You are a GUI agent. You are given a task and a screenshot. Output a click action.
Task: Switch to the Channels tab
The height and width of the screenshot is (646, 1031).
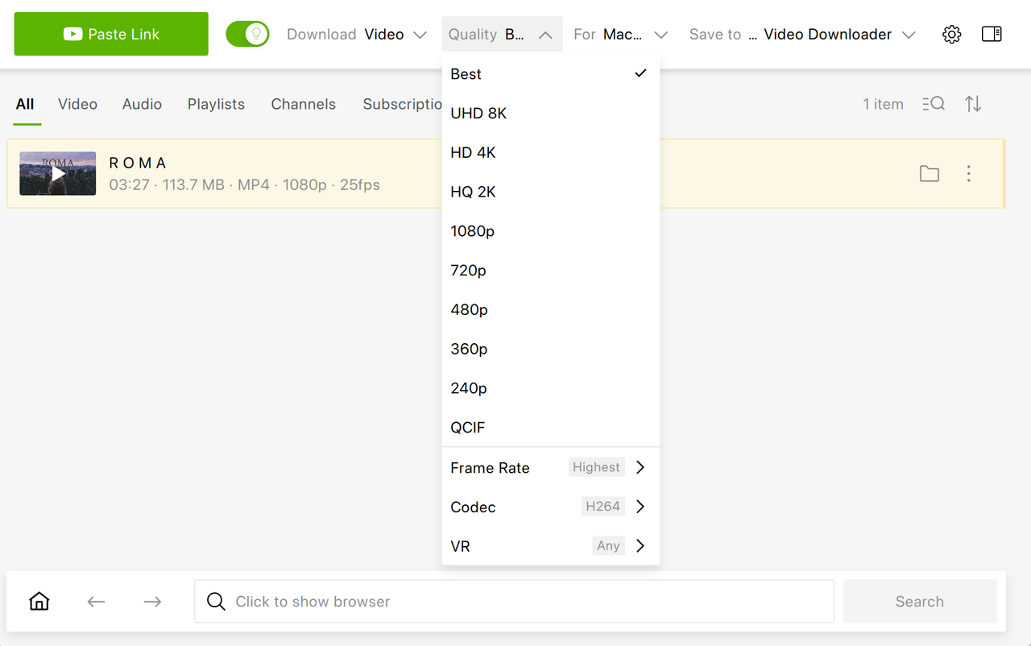tap(304, 104)
